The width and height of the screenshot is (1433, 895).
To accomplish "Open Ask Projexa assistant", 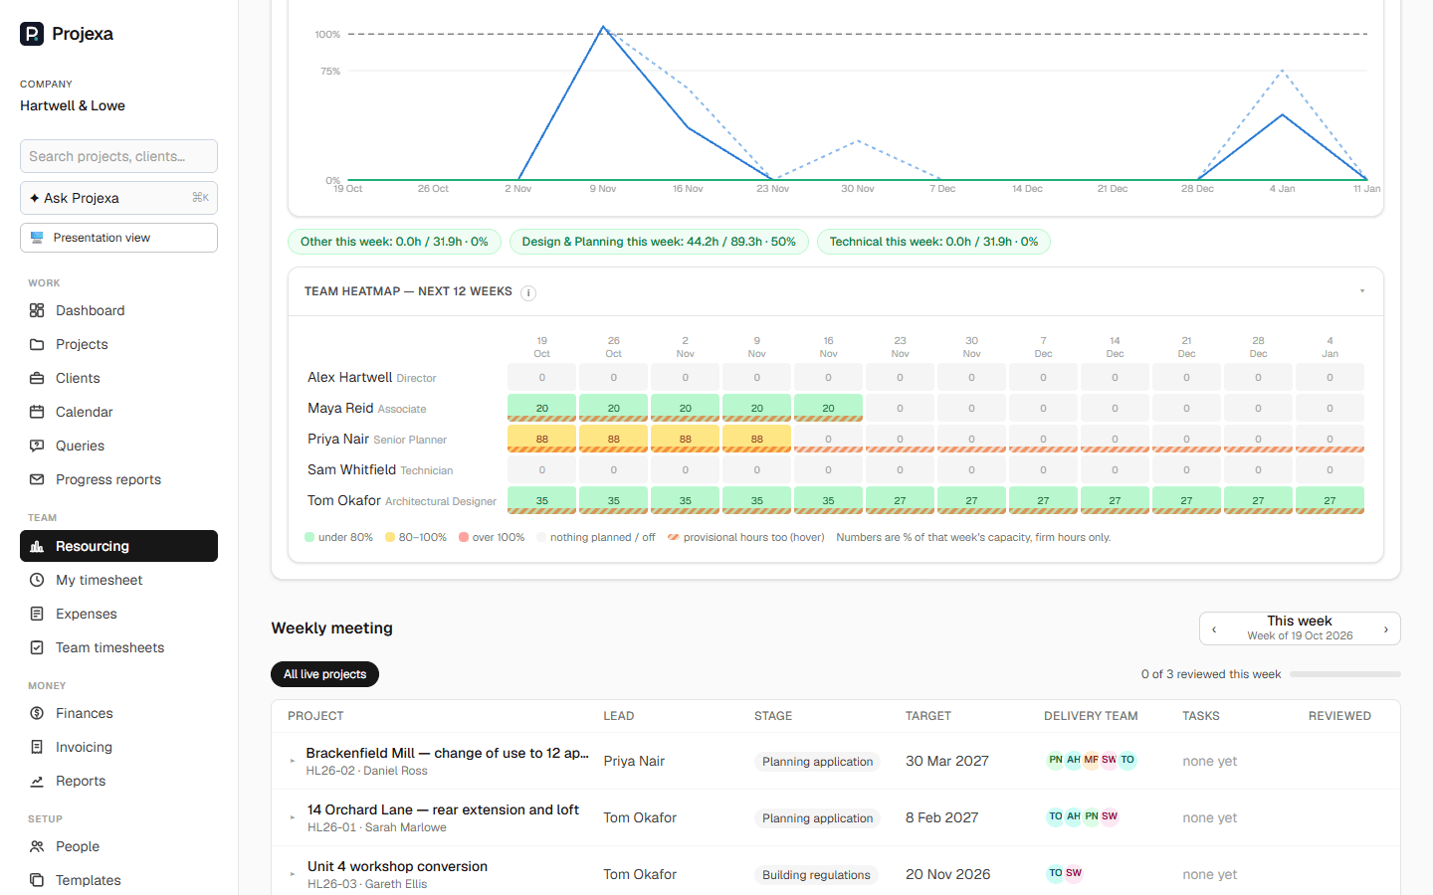I will [118, 198].
